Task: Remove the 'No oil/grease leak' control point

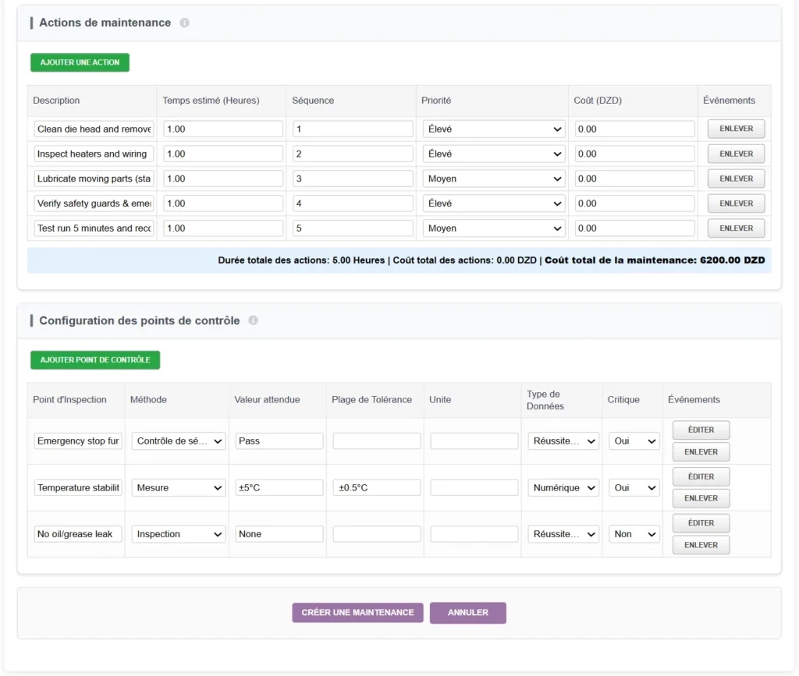Action: click(700, 544)
